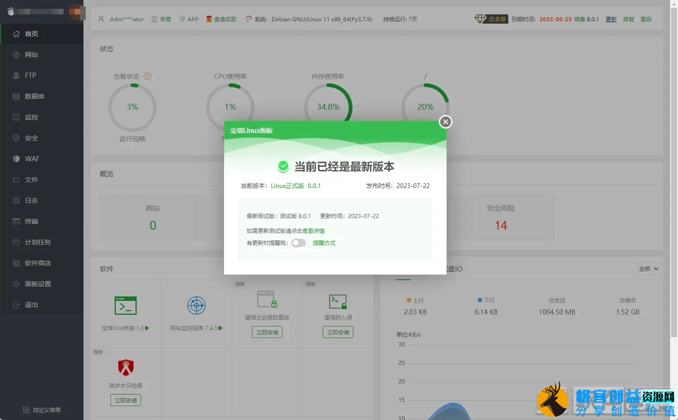Click 重启 in the top bar
678x420 pixels.
646,19
